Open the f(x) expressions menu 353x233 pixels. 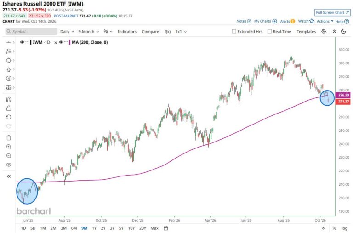pos(167,32)
